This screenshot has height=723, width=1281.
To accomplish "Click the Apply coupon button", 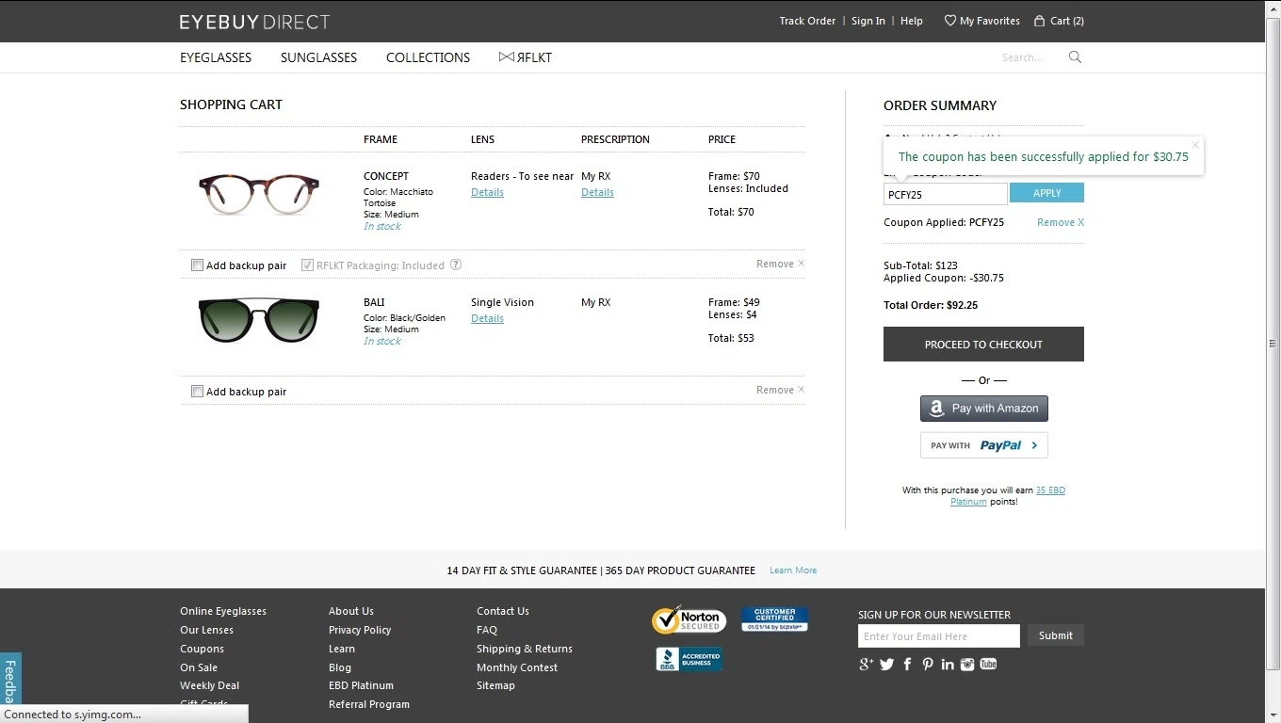I will point(1046,193).
